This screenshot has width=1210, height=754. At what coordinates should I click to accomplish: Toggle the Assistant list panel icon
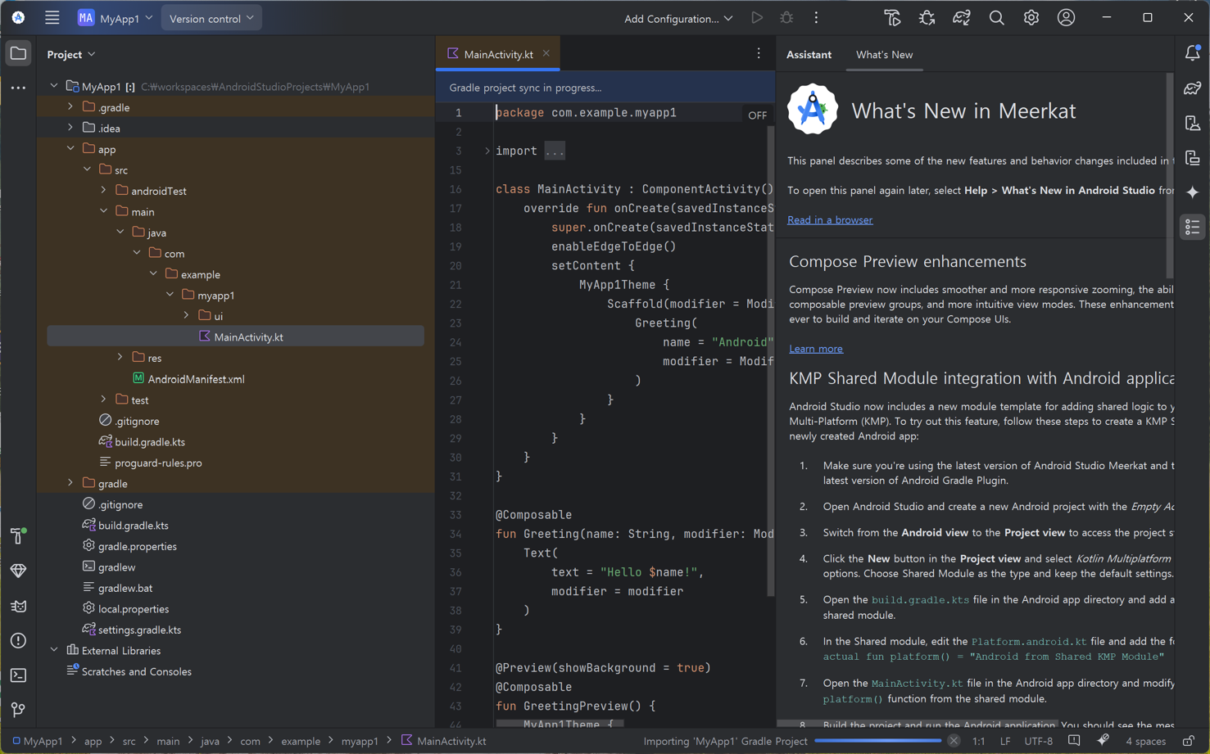pos(1193,227)
